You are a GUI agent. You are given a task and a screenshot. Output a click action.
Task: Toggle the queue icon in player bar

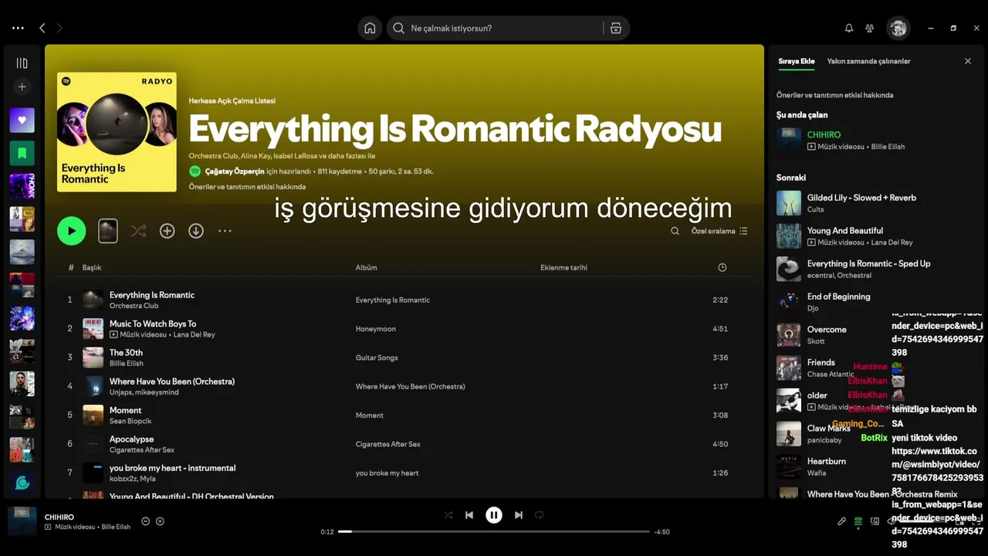[x=858, y=521]
